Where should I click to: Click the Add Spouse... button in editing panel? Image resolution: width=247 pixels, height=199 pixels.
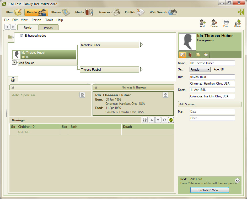210,104
